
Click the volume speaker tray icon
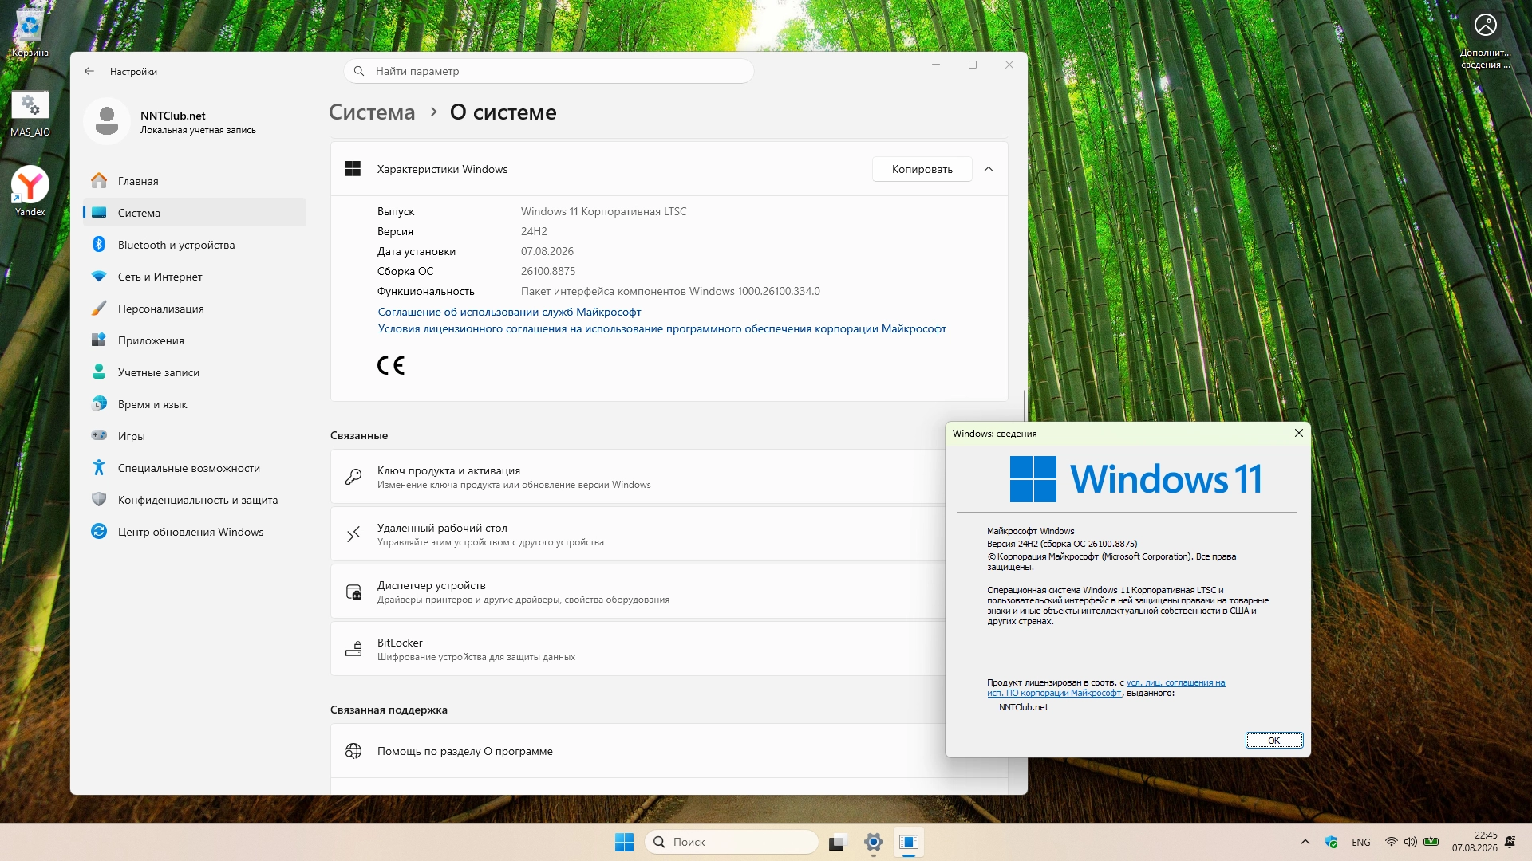pyautogui.click(x=1411, y=842)
